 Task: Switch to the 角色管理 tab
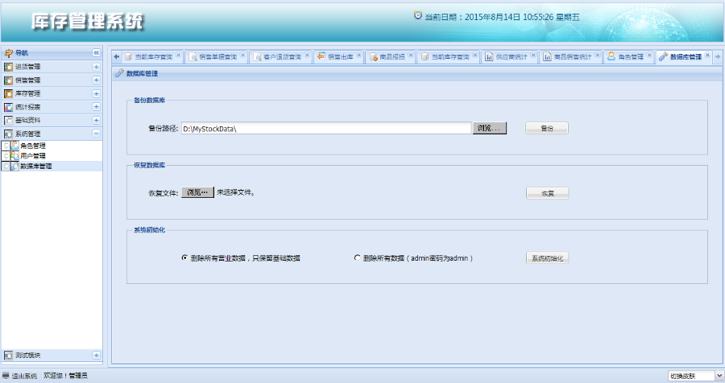tap(631, 57)
